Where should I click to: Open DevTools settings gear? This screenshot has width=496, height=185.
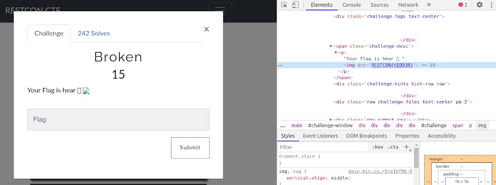480,5
